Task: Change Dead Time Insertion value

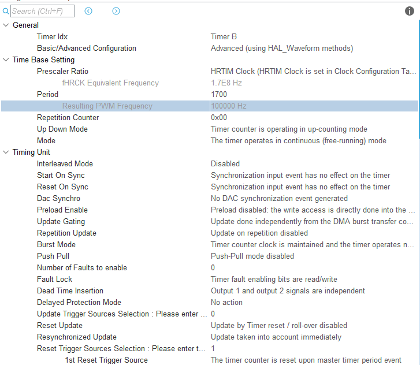Action: pos(288,291)
